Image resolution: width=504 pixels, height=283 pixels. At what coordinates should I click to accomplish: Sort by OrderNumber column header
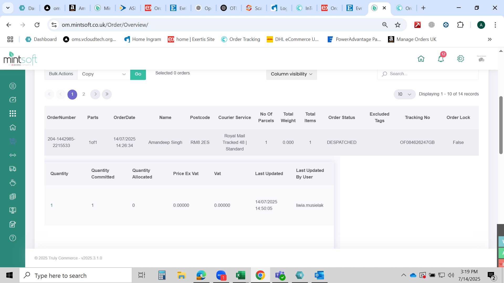click(61, 117)
